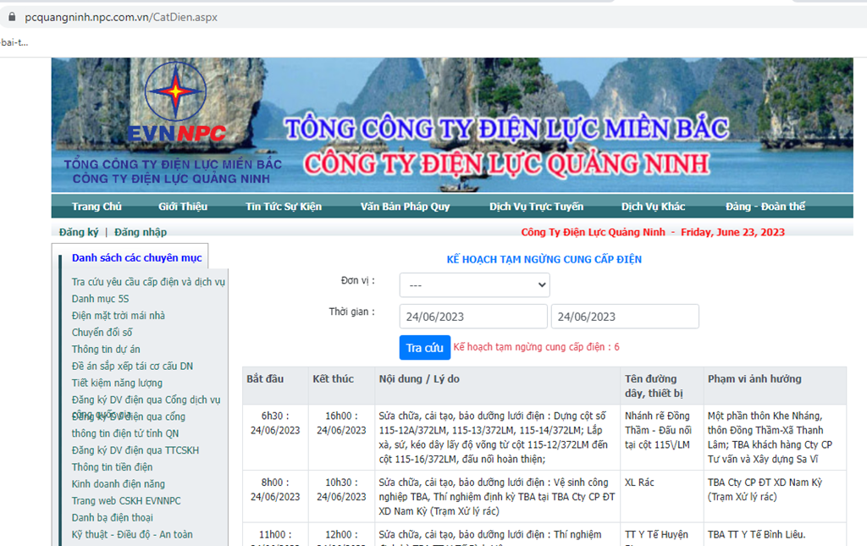Open Tin Tức Sự Kiện menu
Viewport: 867px width, 546px height.
point(284,207)
